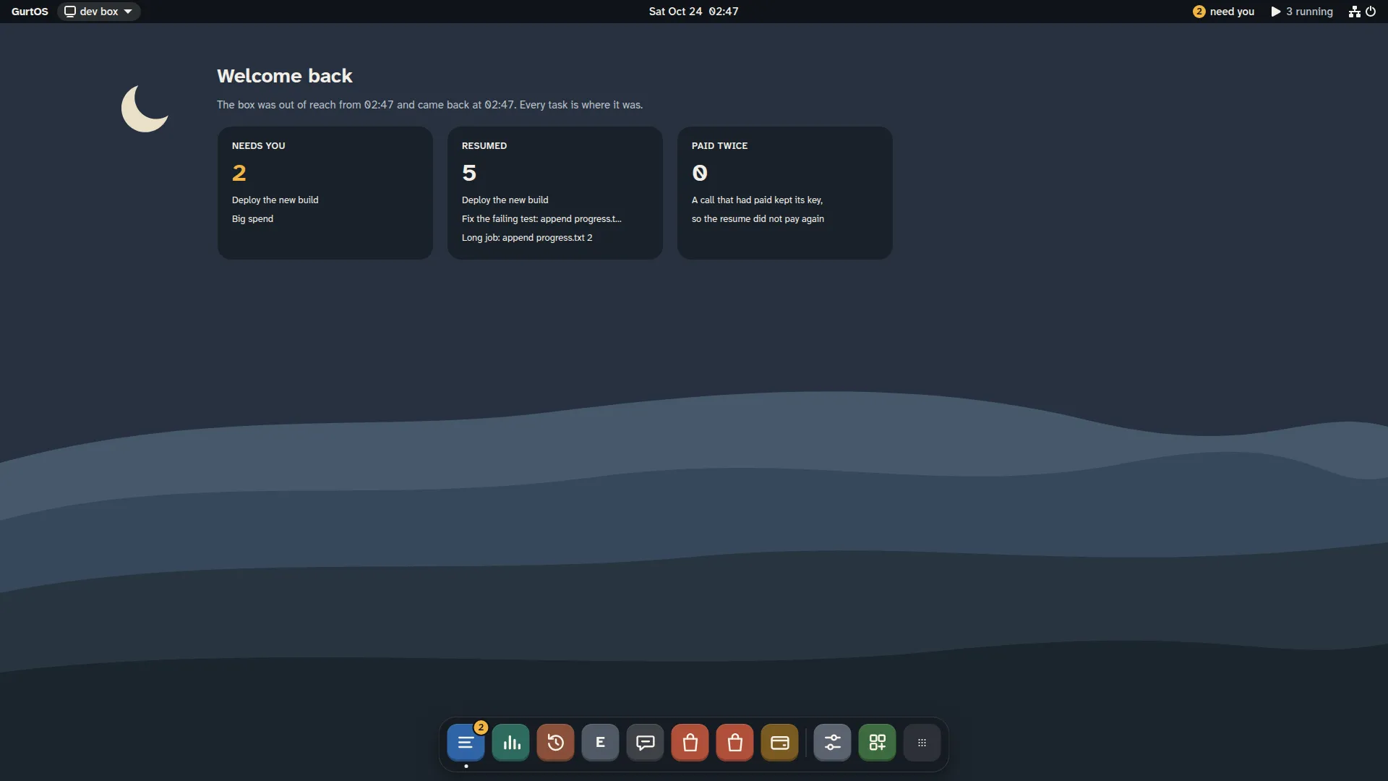Click the Sat Oct 24 02:47 clock

pos(694,12)
